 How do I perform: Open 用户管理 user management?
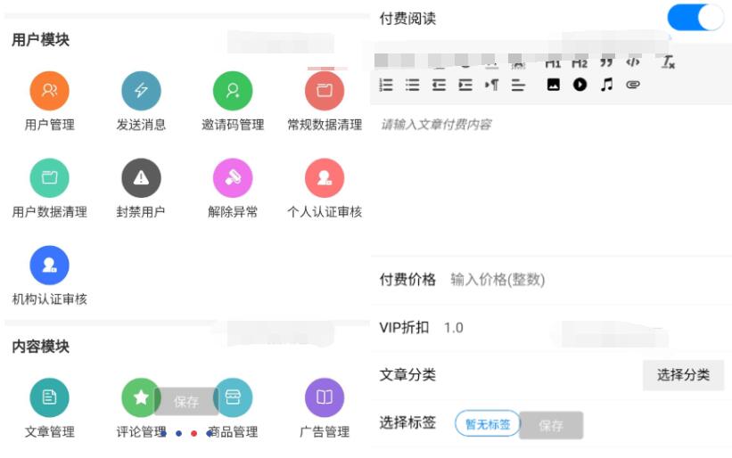49,91
